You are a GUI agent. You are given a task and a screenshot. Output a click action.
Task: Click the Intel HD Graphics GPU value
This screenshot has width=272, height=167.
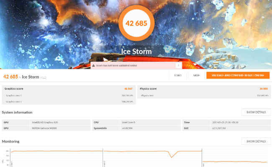45,122
